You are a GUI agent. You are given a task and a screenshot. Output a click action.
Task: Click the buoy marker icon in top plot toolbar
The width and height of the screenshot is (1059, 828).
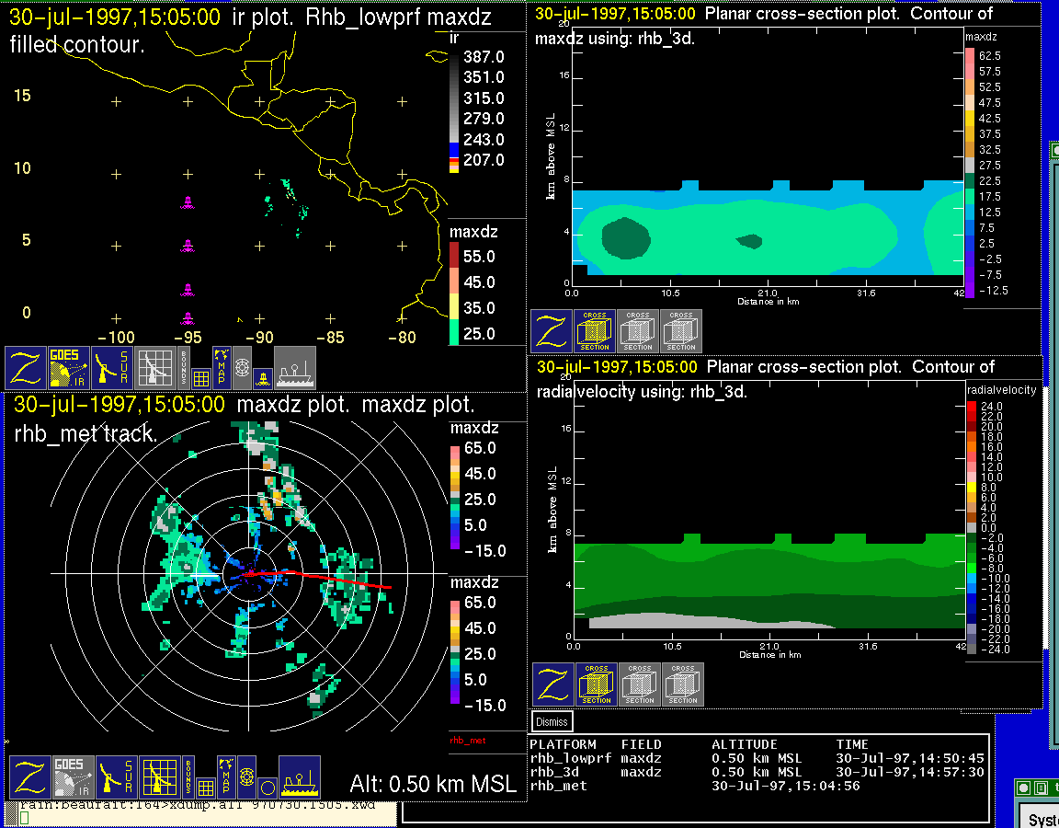[264, 376]
